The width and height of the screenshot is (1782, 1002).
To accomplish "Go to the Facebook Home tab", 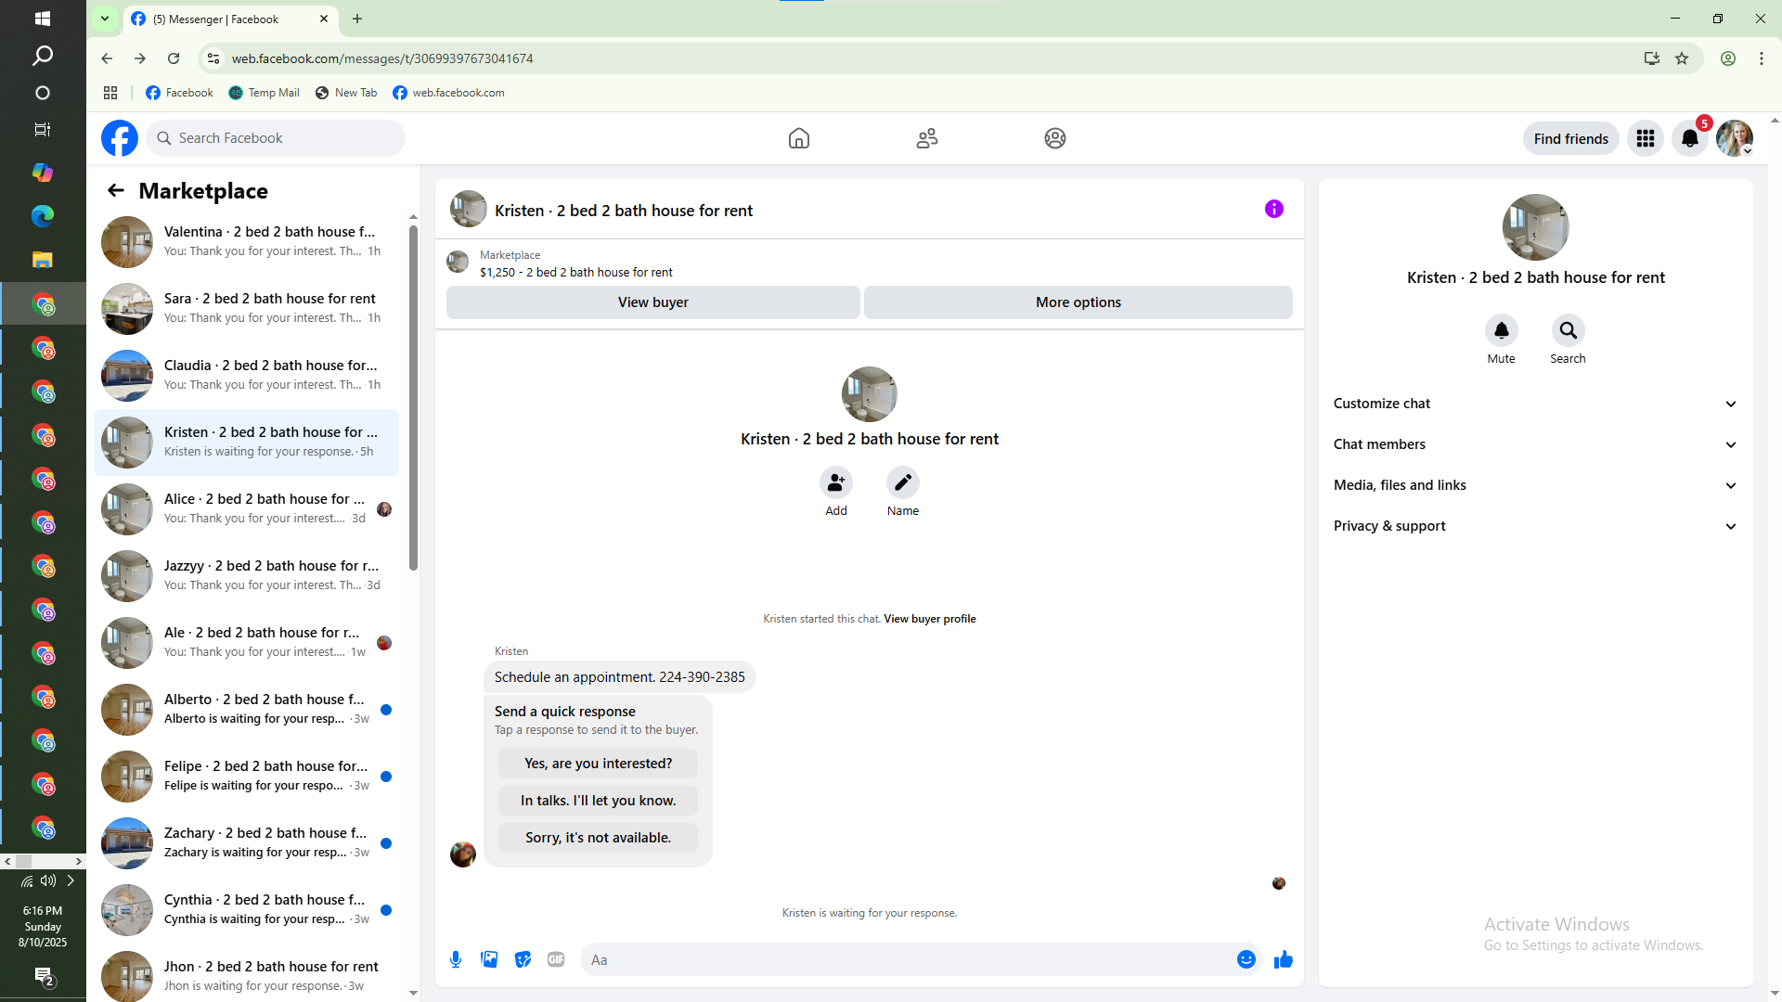I will [x=798, y=138].
